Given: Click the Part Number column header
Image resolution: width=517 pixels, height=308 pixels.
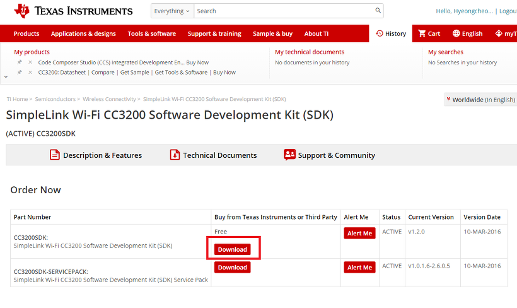Looking at the screenshot, I should [x=32, y=217].
